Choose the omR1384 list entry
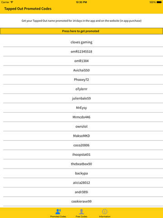163x218 pixels. tap(81, 61)
